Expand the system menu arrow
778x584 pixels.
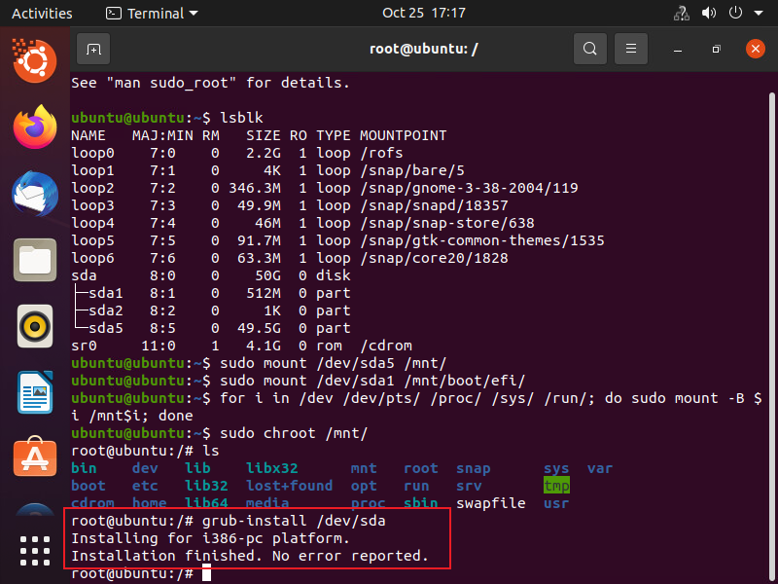759,14
